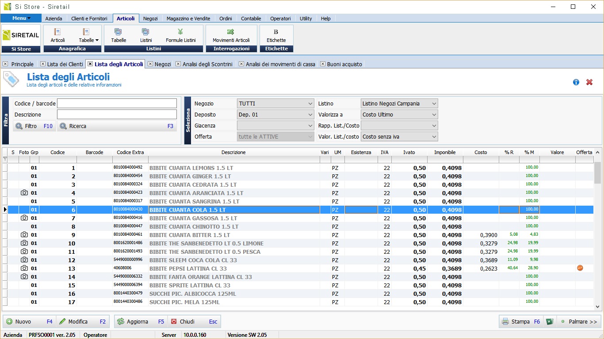This screenshot has width=604, height=339.
Task: Switch to the Contabile ribbon tab
Action: 251,19
